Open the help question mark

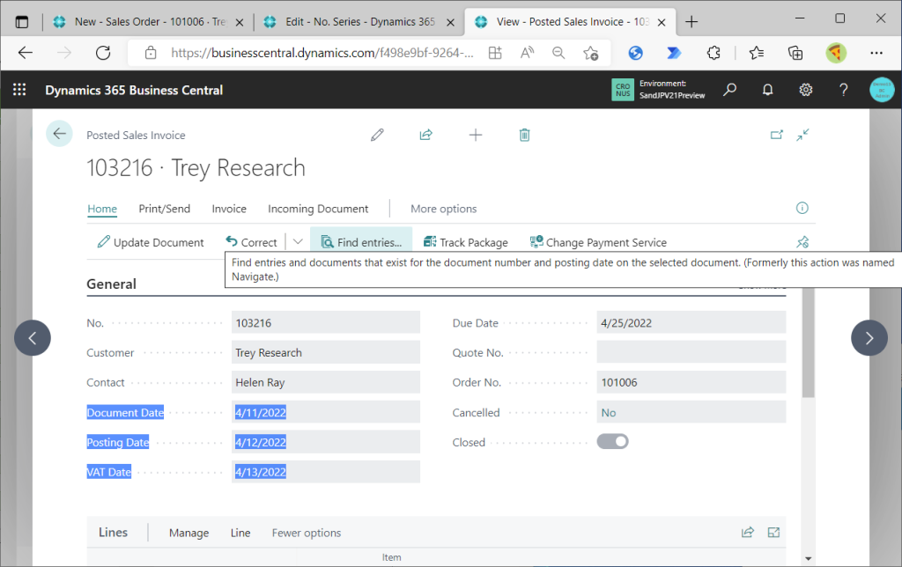pyautogui.click(x=843, y=90)
